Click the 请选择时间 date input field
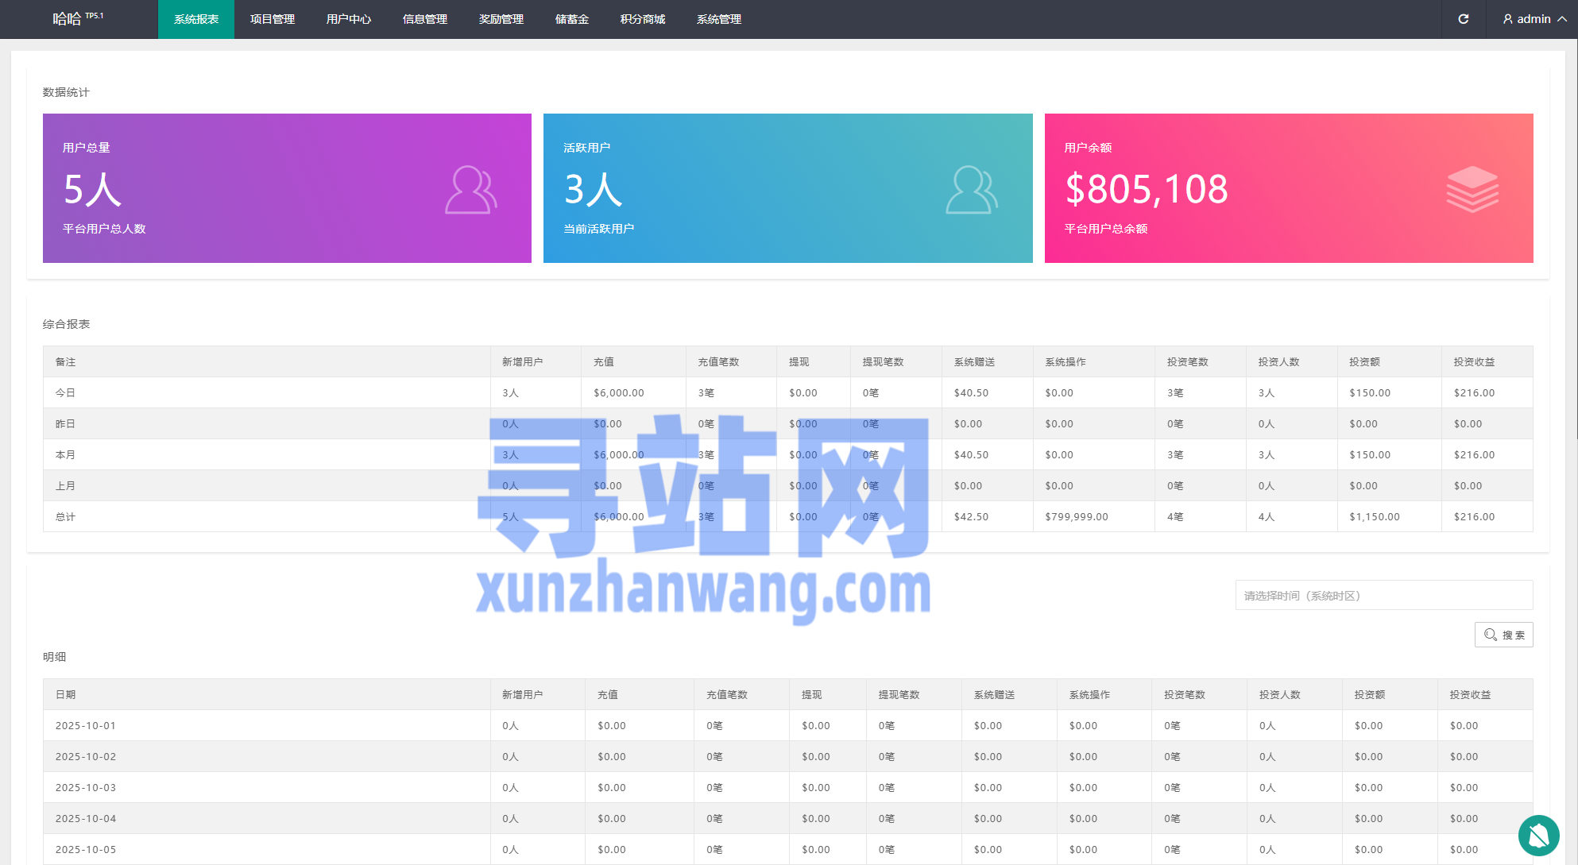The width and height of the screenshot is (1578, 865). point(1383,596)
